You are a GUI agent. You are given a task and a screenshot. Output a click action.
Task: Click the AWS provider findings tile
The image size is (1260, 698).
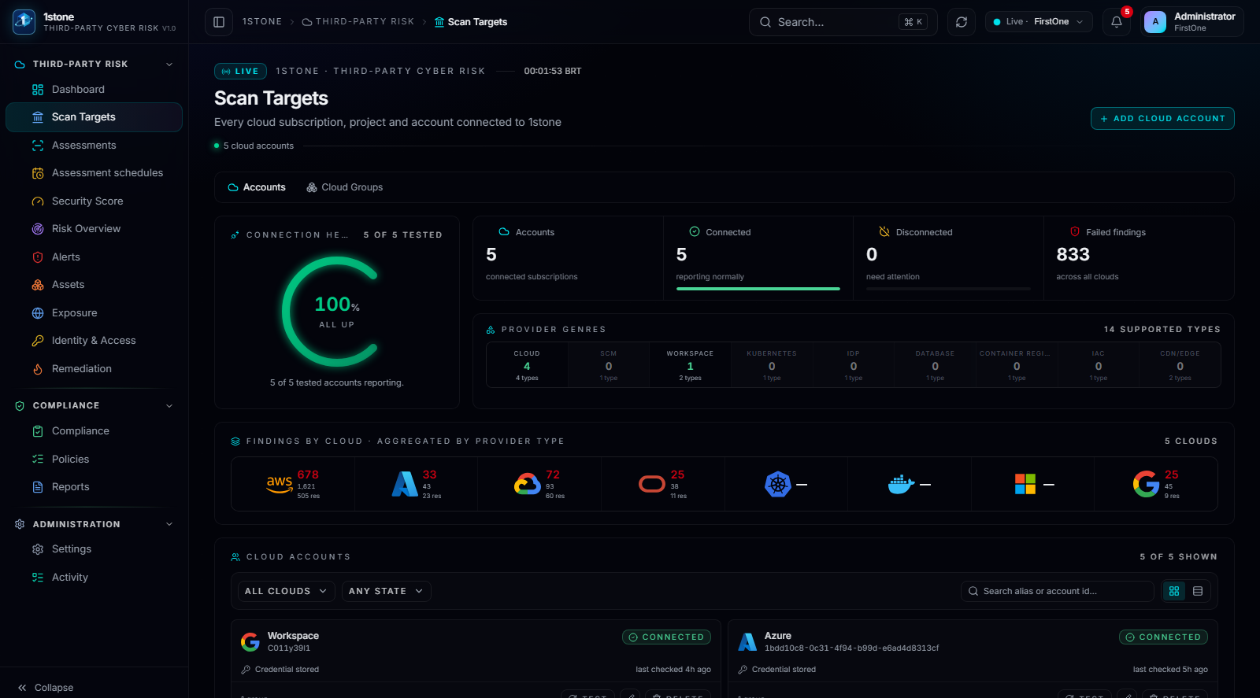tap(293, 485)
